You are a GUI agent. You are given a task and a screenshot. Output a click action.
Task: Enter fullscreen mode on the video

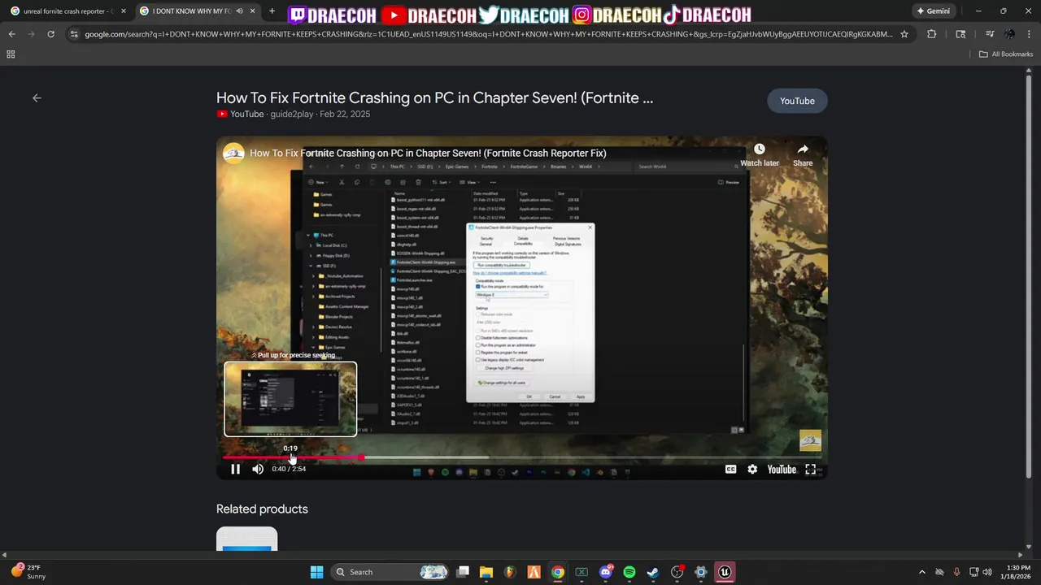click(810, 469)
